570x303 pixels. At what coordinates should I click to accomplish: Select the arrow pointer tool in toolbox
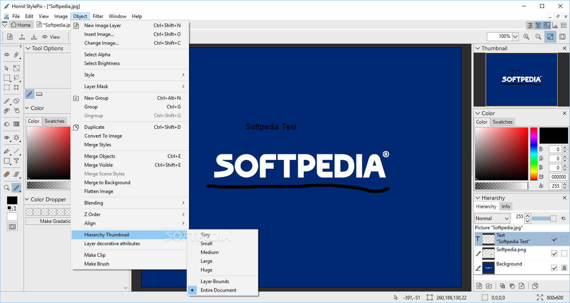pos(6,68)
